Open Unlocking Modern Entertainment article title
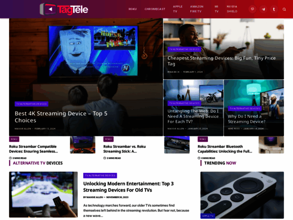The height and width of the screenshot is (220, 293). point(129,187)
